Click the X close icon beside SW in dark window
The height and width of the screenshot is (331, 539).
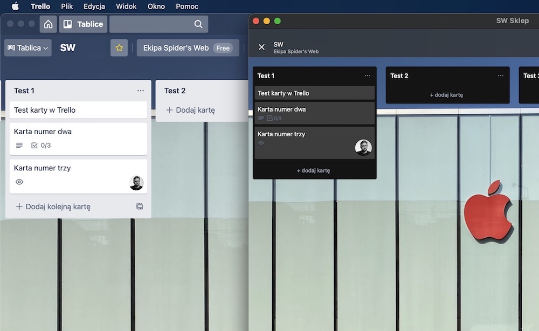click(261, 47)
